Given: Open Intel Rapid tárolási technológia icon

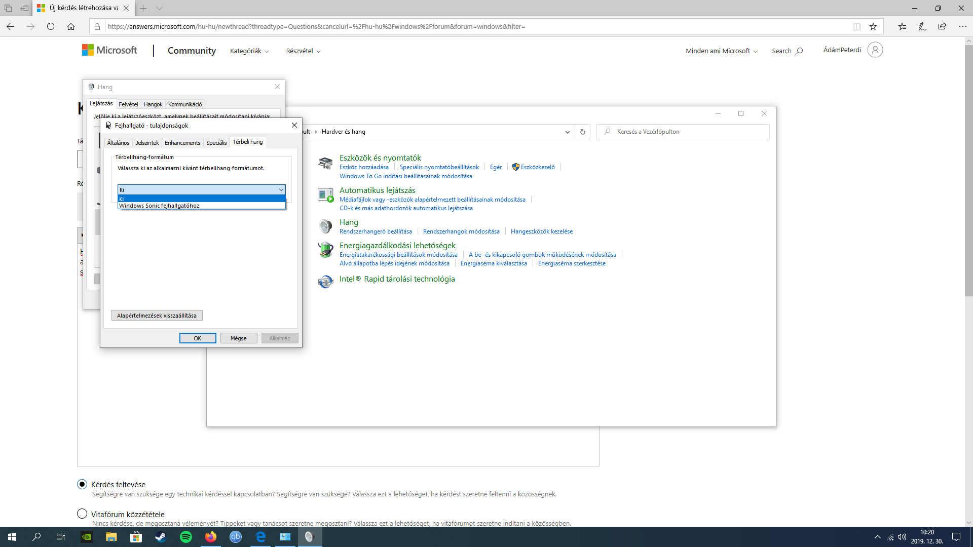Looking at the screenshot, I should coord(325,281).
